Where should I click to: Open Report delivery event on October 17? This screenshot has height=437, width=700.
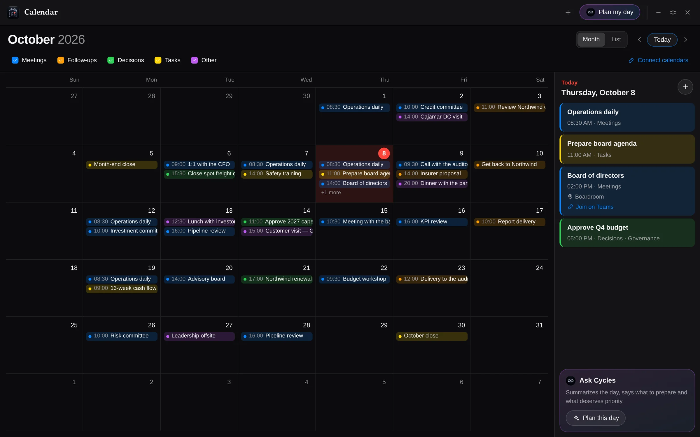pyautogui.click(x=509, y=222)
